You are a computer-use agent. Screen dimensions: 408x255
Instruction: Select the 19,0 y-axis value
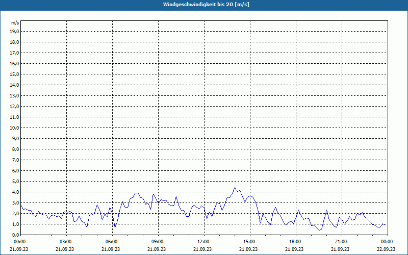14,32
